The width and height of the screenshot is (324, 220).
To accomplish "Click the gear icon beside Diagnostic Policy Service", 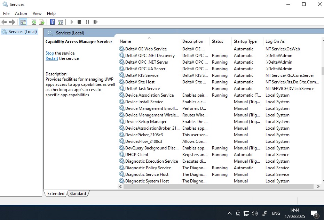I will [122, 168].
